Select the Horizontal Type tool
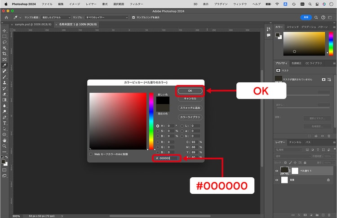337x218 pixels. tap(4, 123)
